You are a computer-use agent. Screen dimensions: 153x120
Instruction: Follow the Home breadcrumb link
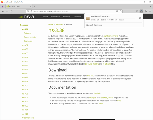click(x=51, y=24)
